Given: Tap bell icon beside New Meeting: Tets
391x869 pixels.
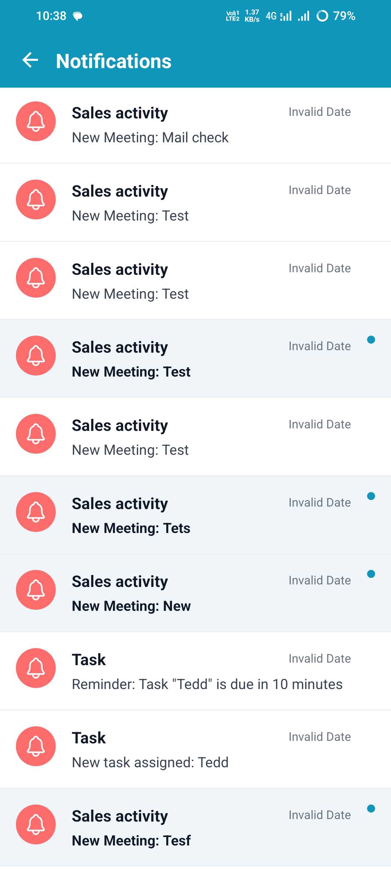Looking at the screenshot, I should click(x=36, y=512).
